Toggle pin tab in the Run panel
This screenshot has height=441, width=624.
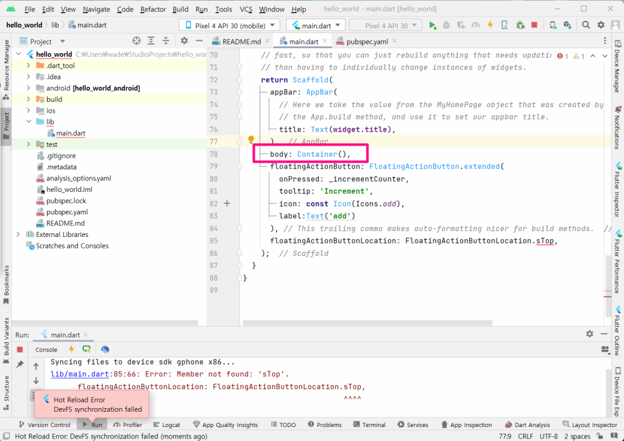pyautogui.click(x=19, y=364)
